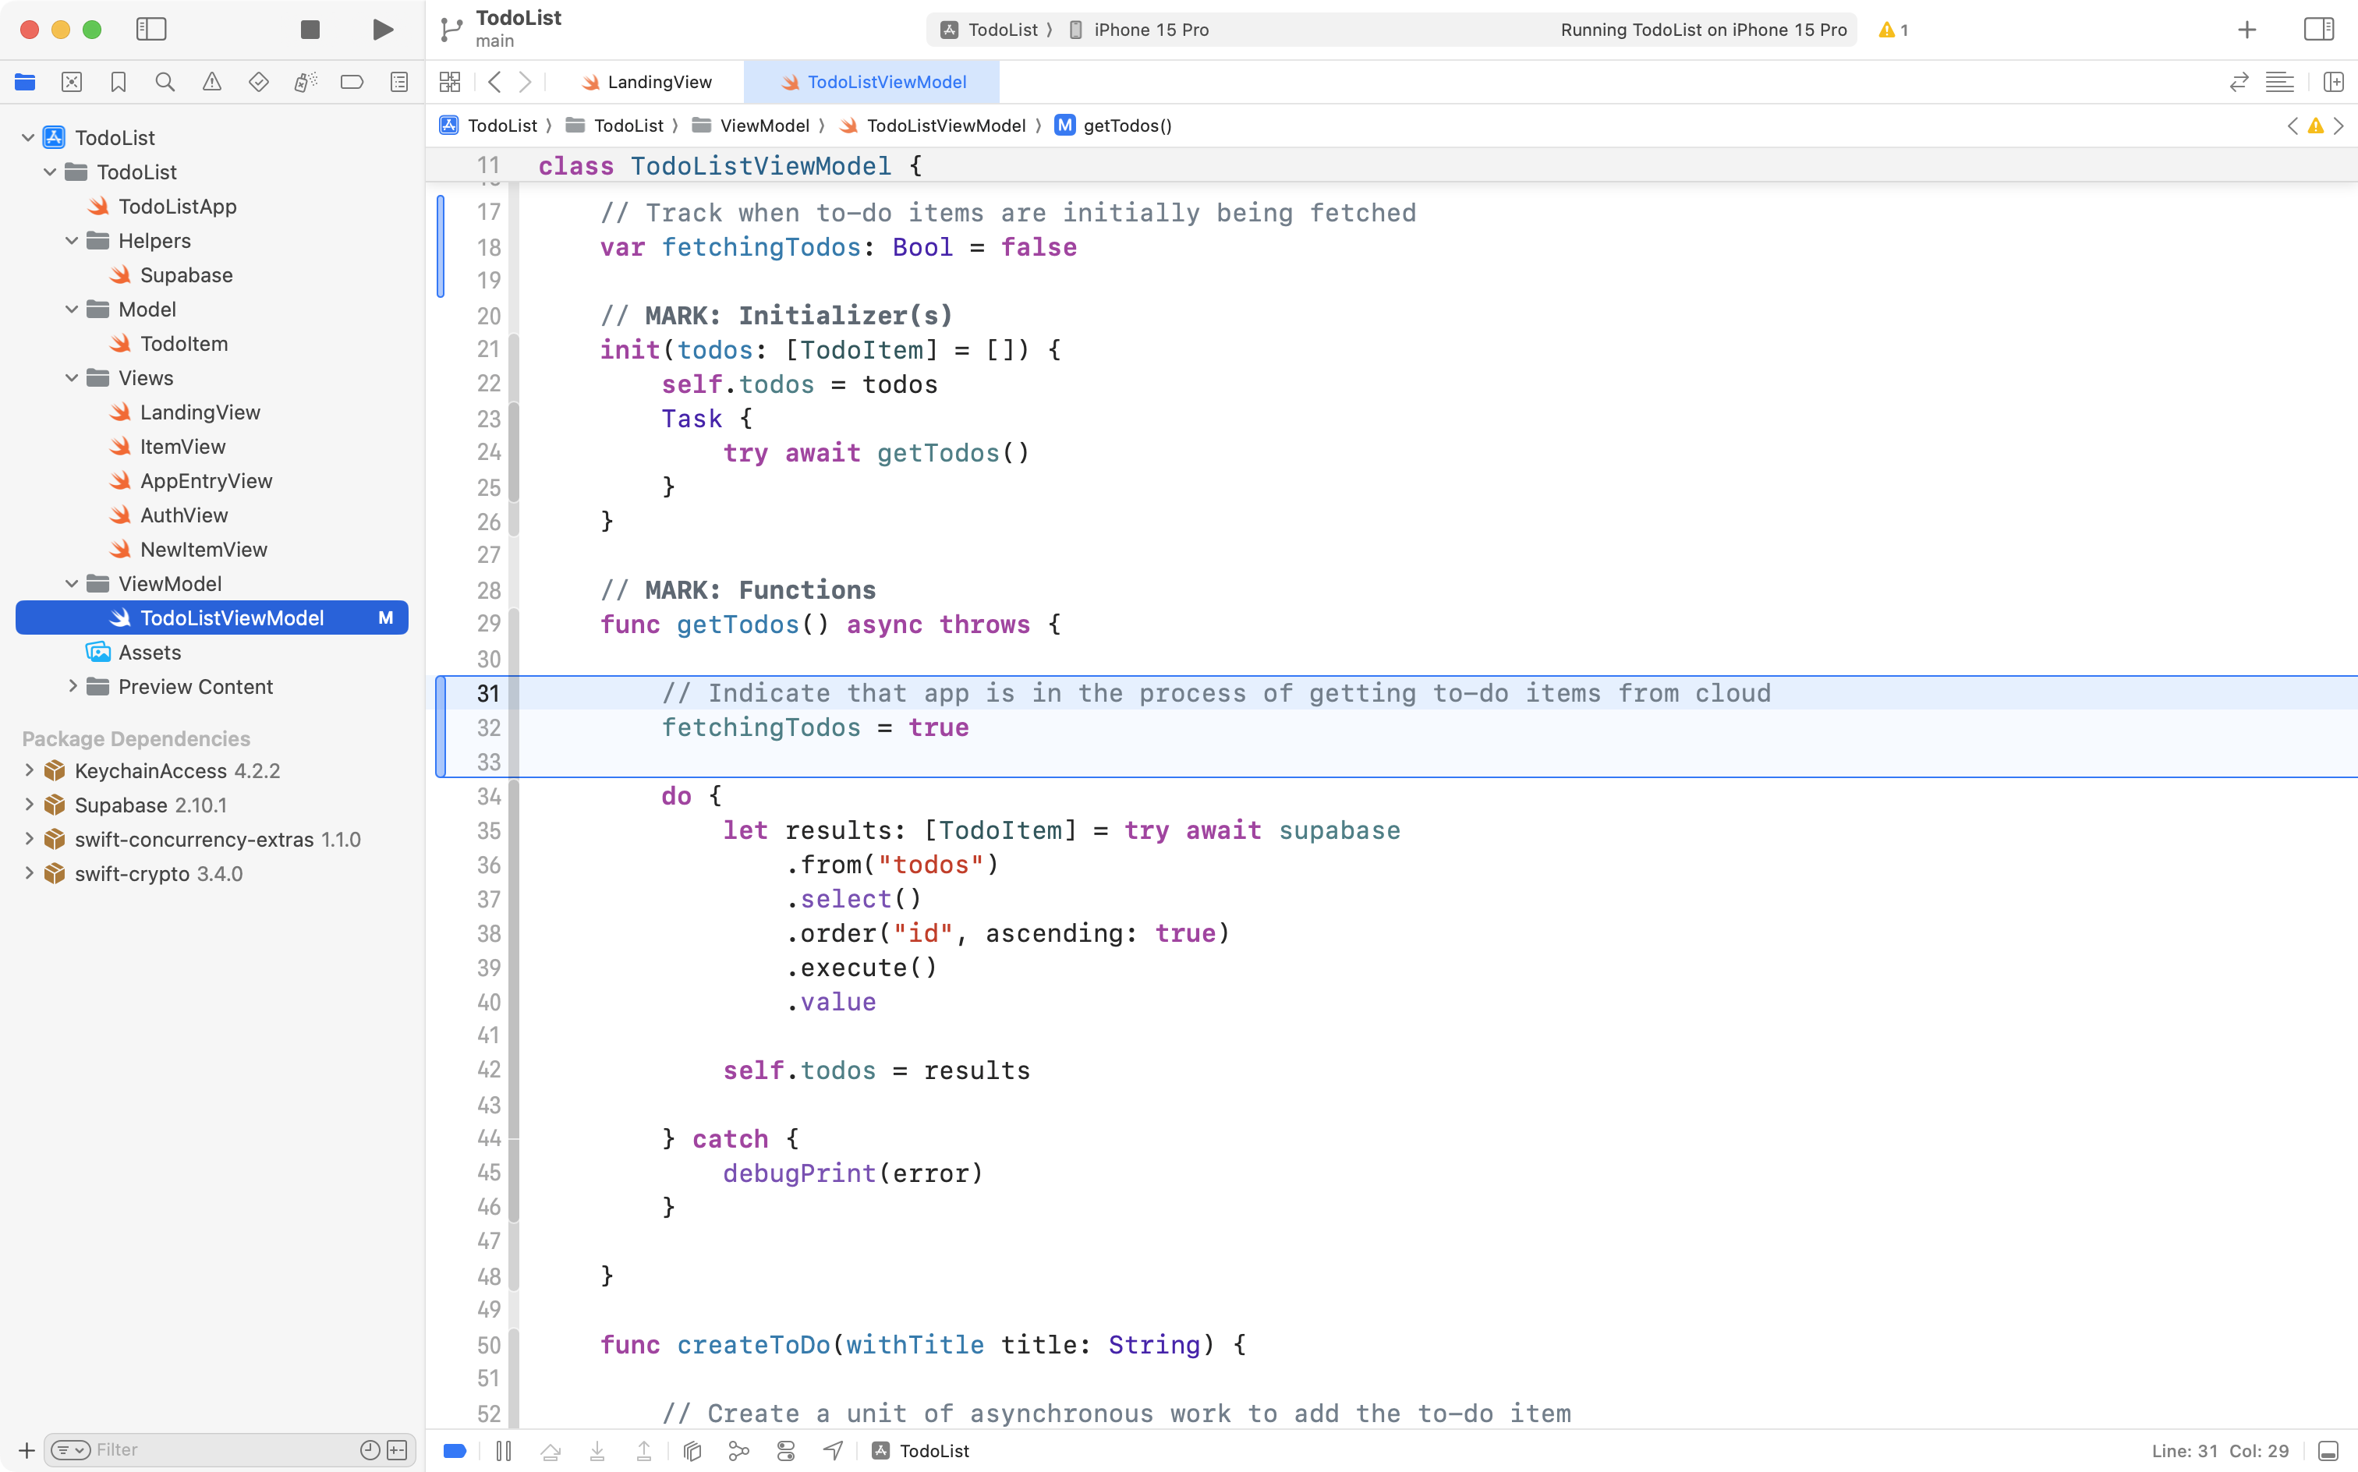
Task: Open the Find navigator
Action: [165, 82]
